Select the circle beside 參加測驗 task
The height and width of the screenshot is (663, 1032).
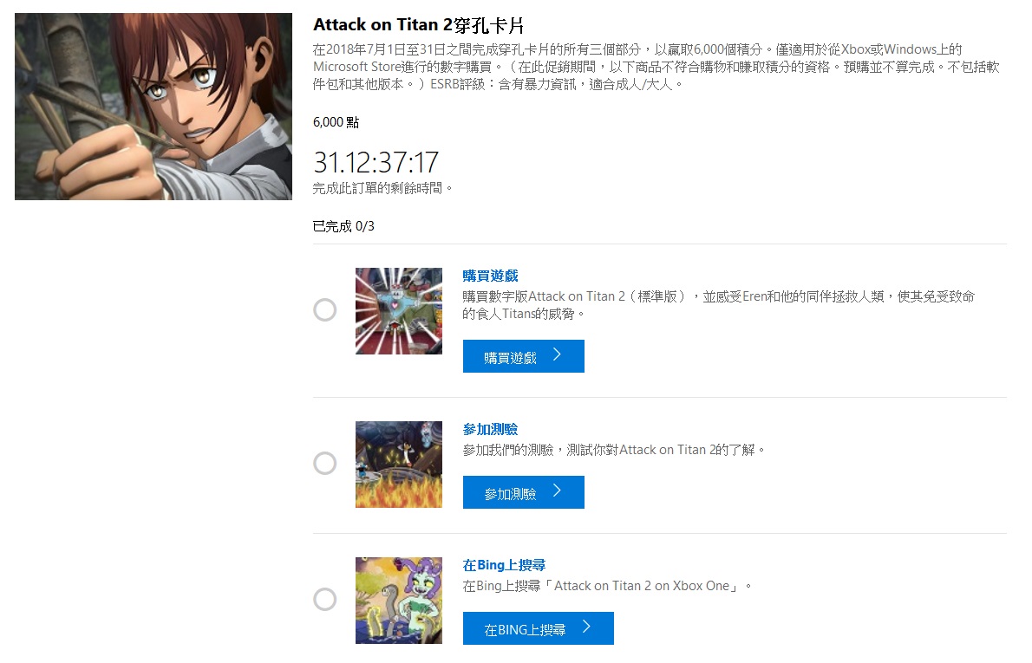pos(324,463)
